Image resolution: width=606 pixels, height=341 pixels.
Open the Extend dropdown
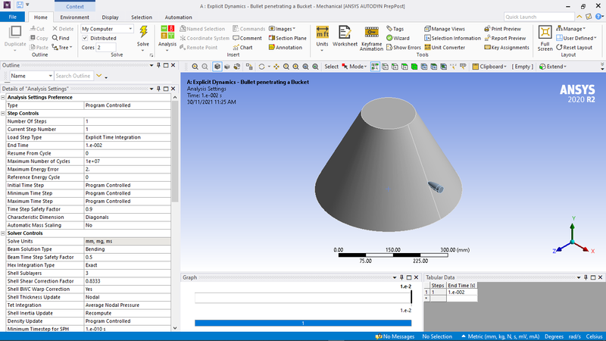click(553, 67)
